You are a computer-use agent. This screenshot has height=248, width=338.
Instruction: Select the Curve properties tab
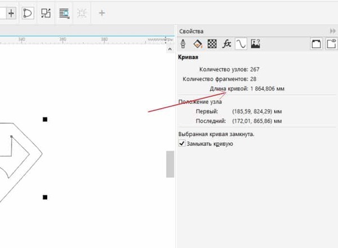tap(241, 43)
